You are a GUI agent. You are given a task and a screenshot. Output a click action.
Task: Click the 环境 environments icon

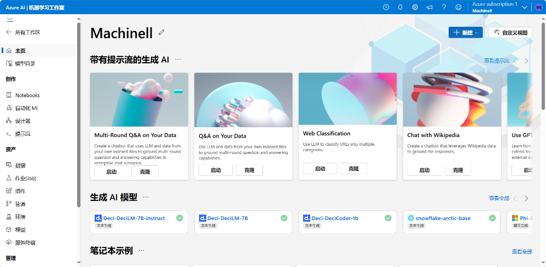tap(9, 217)
